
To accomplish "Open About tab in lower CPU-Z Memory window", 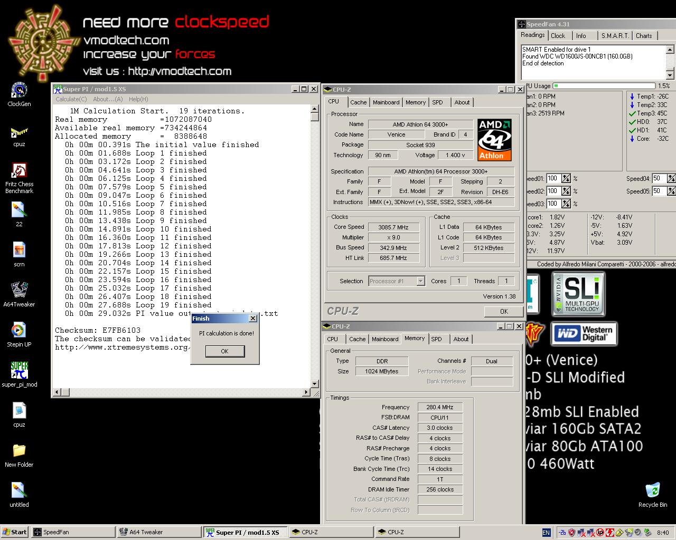I will click(x=461, y=339).
